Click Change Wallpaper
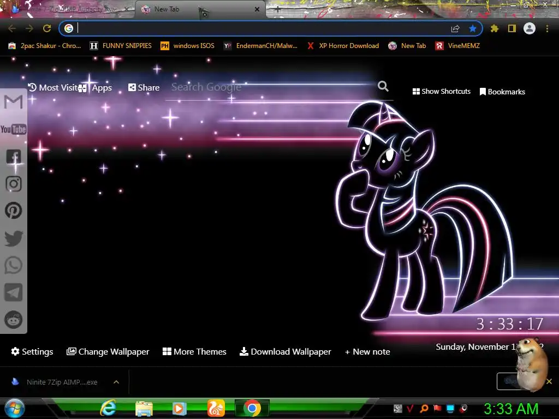 pyautogui.click(x=108, y=352)
